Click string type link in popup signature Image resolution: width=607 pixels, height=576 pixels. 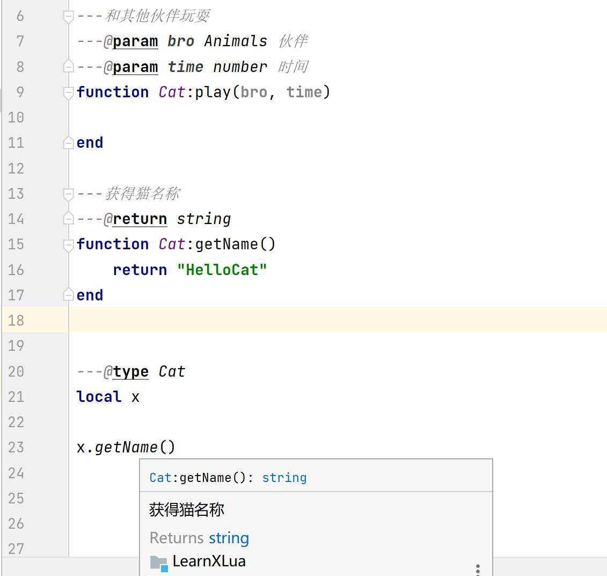click(x=284, y=478)
